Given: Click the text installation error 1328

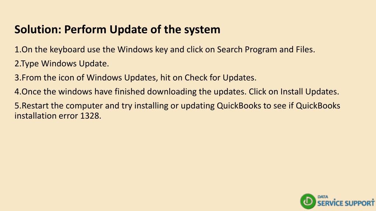Looking at the screenshot, I should [x=57, y=116].
